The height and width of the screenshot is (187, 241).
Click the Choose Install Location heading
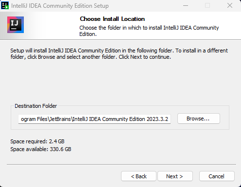112,19
